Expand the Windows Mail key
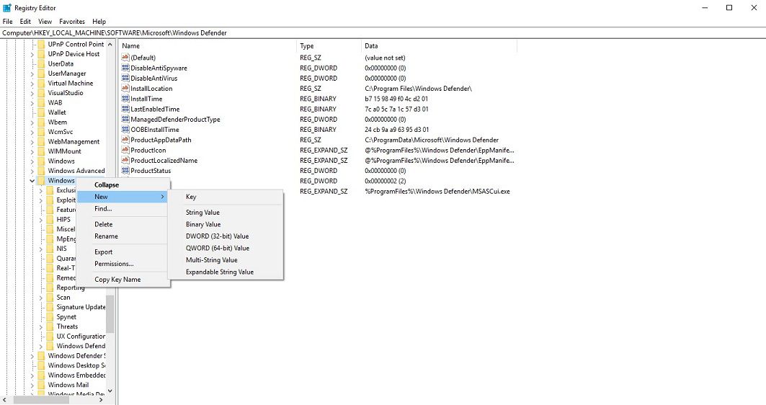766x405 pixels. (32, 386)
